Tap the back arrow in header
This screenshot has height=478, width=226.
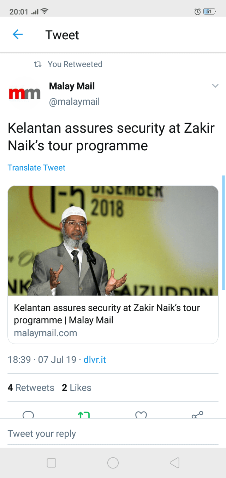coord(18,34)
